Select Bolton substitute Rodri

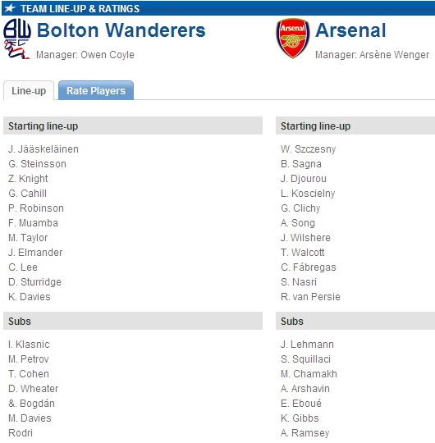click(x=21, y=433)
